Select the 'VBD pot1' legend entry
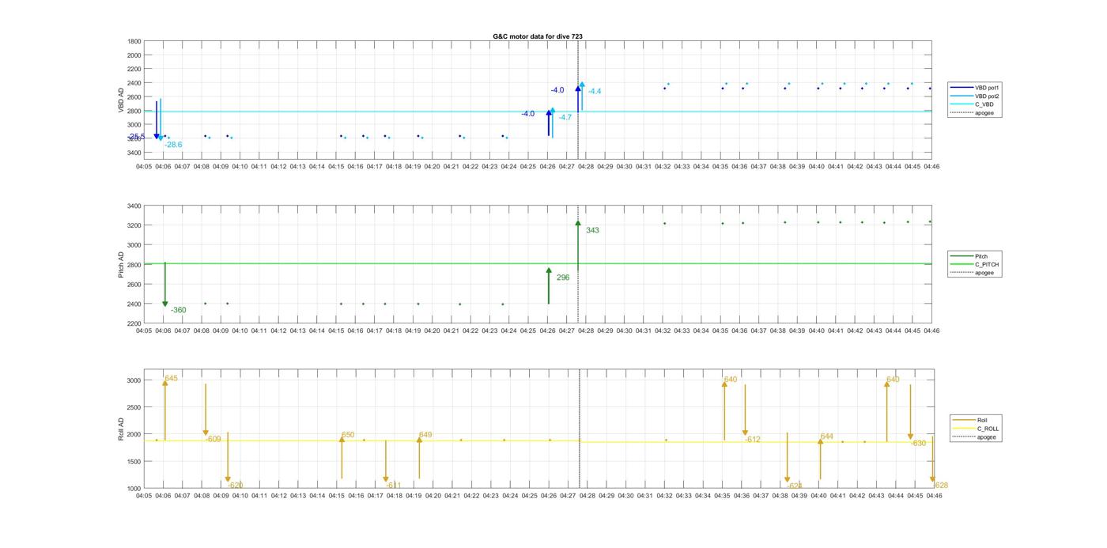 click(x=973, y=88)
